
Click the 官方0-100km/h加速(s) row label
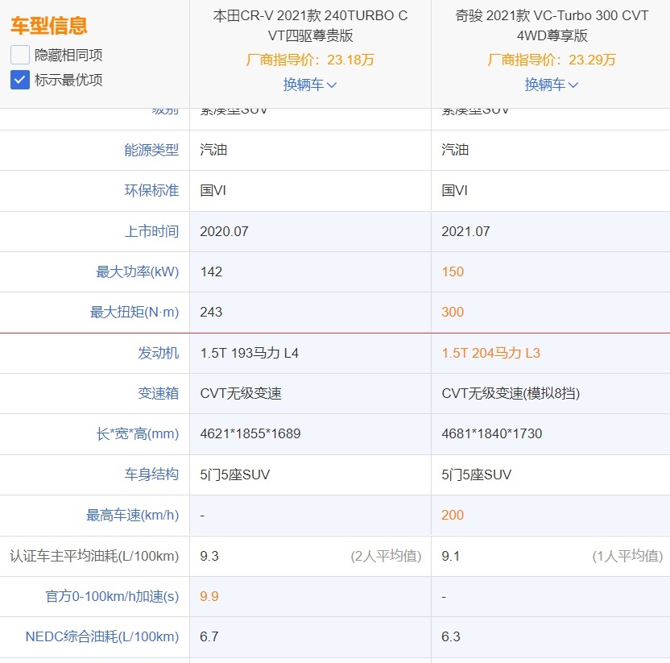(x=112, y=596)
